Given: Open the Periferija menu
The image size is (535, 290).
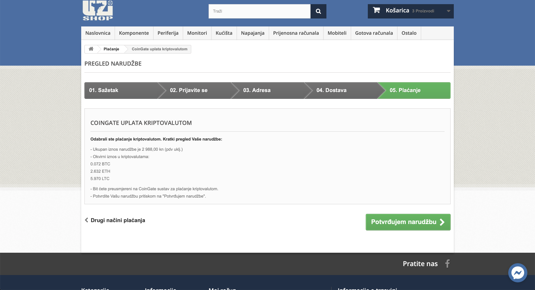Looking at the screenshot, I should point(168,33).
